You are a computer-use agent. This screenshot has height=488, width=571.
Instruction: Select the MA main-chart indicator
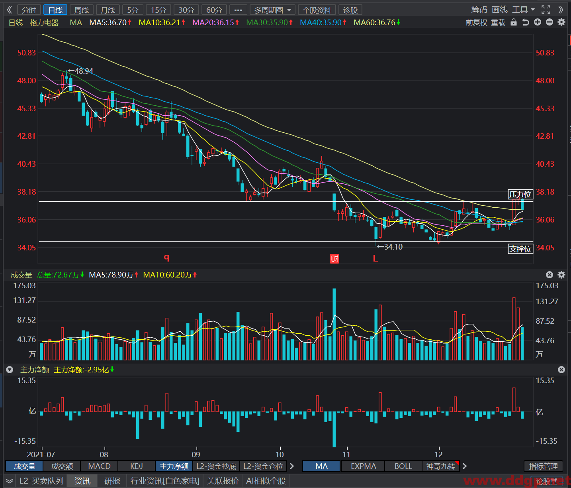[321, 466]
